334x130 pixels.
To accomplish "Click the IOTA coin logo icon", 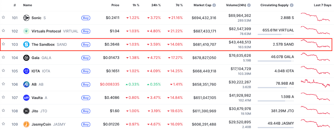I will [26, 71].
